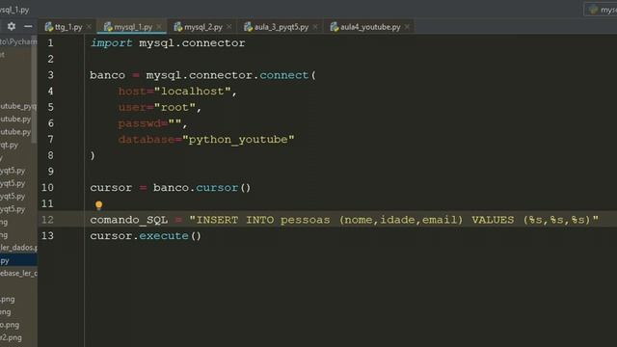Select '2.png' file in project tree
The height and width of the screenshot is (347, 617).
pyautogui.click(x=11, y=337)
